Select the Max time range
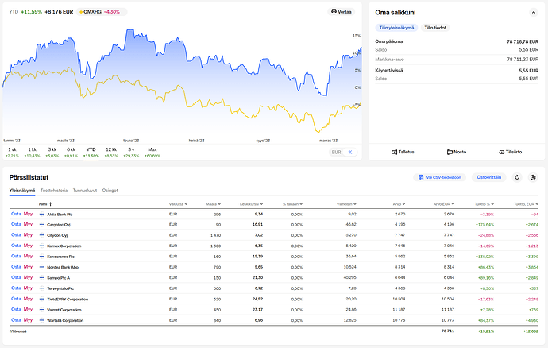This screenshot has width=548, height=348. [152, 153]
